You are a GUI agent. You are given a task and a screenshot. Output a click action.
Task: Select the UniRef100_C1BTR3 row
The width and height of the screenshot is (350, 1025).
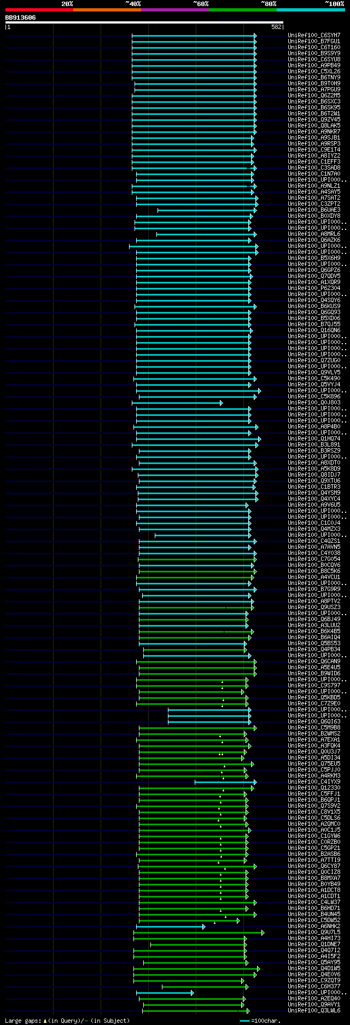point(314,487)
